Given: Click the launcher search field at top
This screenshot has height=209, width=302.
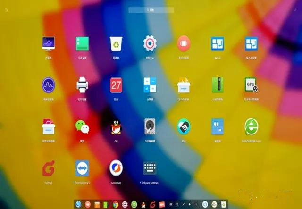Looking at the screenshot, I should pos(151,10).
